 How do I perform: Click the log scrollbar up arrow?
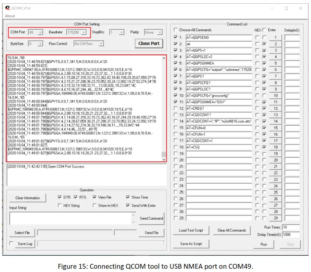coord(164,58)
